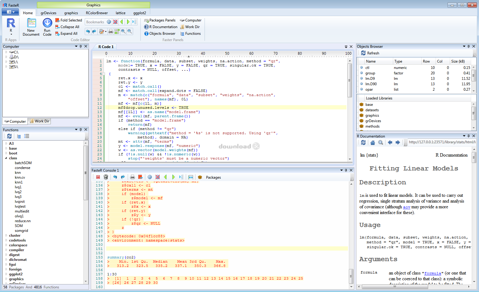Redo in the Code Editor ribbon
The height and width of the screenshot is (292, 479).
point(94,31)
